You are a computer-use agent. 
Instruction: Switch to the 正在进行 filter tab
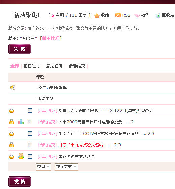point(31,66)
